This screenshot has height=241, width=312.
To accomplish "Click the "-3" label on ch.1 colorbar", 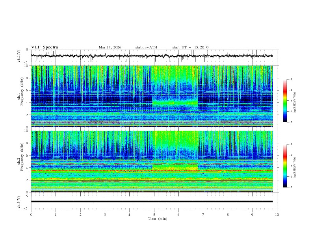I will point(291,79).
